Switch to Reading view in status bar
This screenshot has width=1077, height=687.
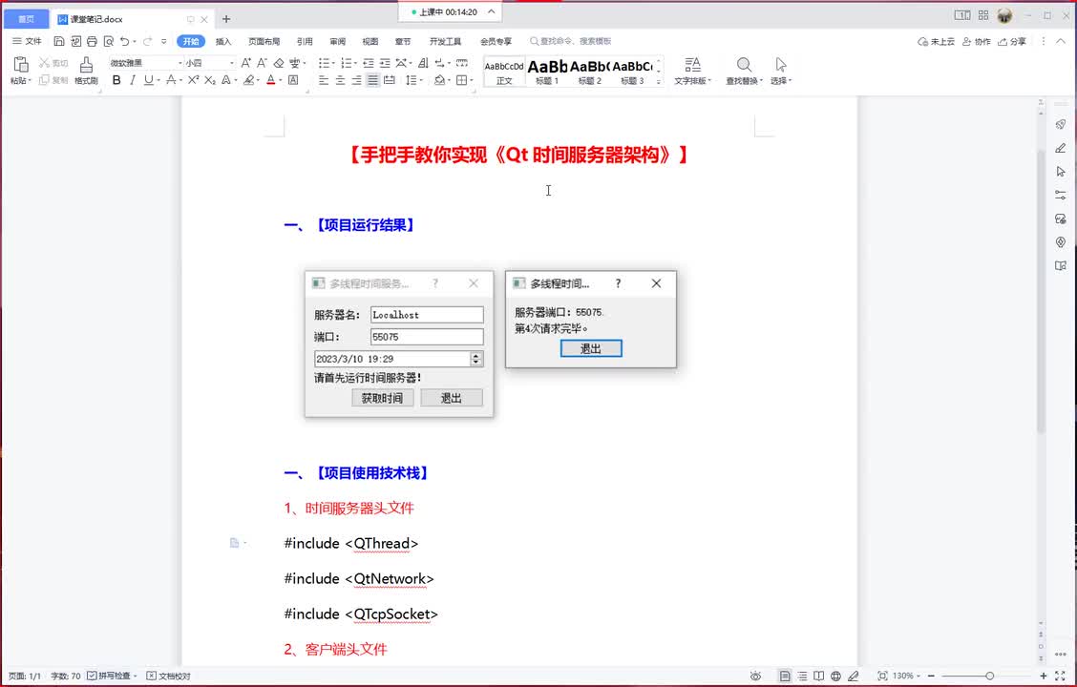(x=819, y=676)
